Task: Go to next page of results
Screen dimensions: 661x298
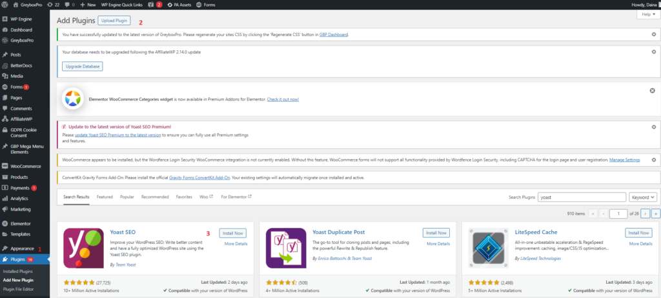Action: pos(645,214)
